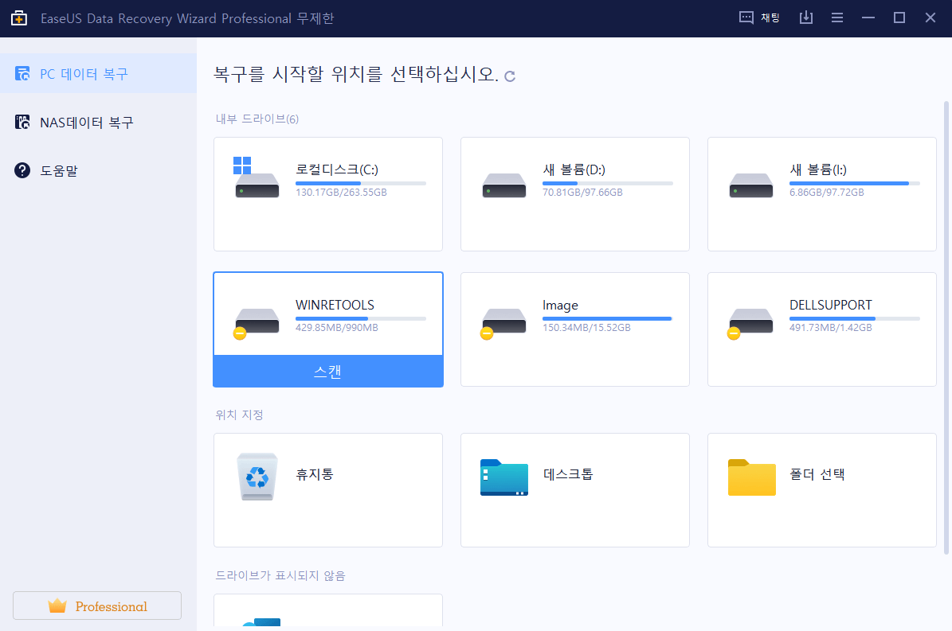
Task: Select the WINRETOOLS partition label
Action: click(335, 305)
